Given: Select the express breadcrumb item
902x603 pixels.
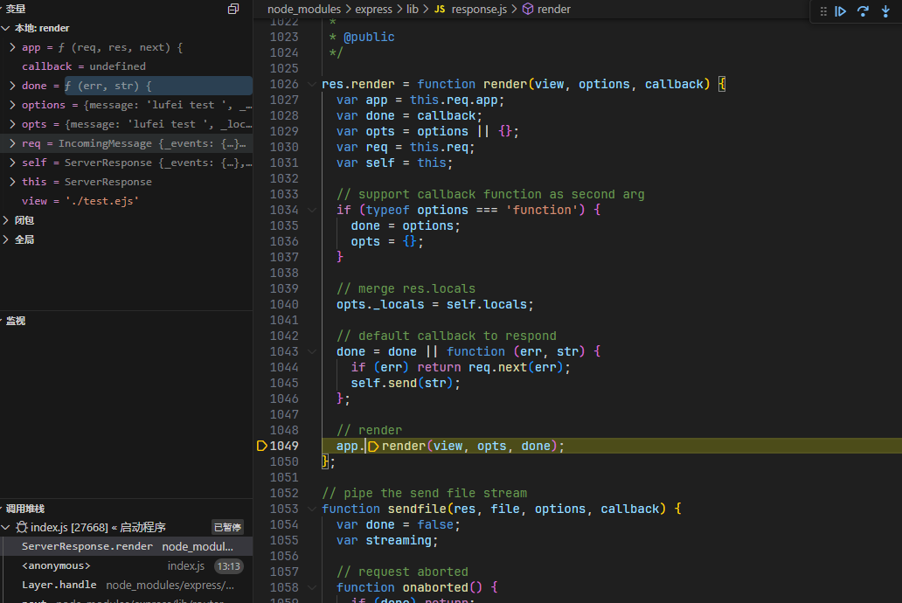Looking at the screenshot, I should click(373, 9).
